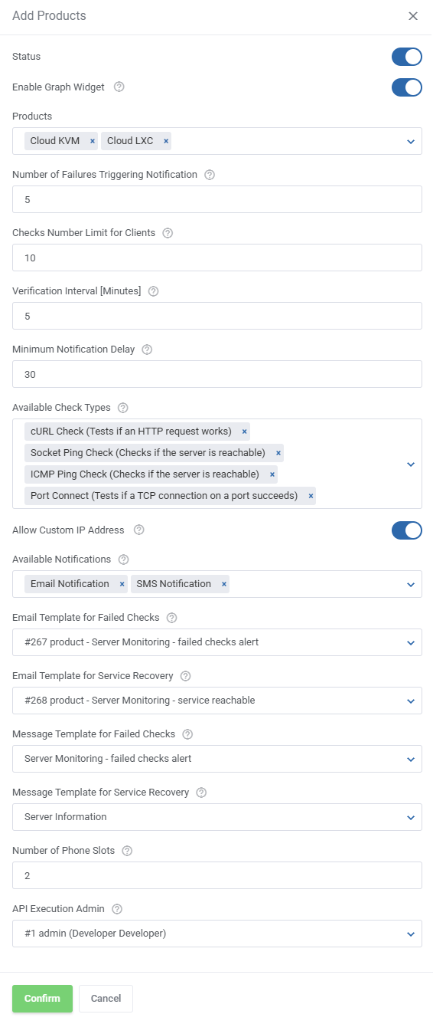Remove Port Connect check tag

coord(311,496)
